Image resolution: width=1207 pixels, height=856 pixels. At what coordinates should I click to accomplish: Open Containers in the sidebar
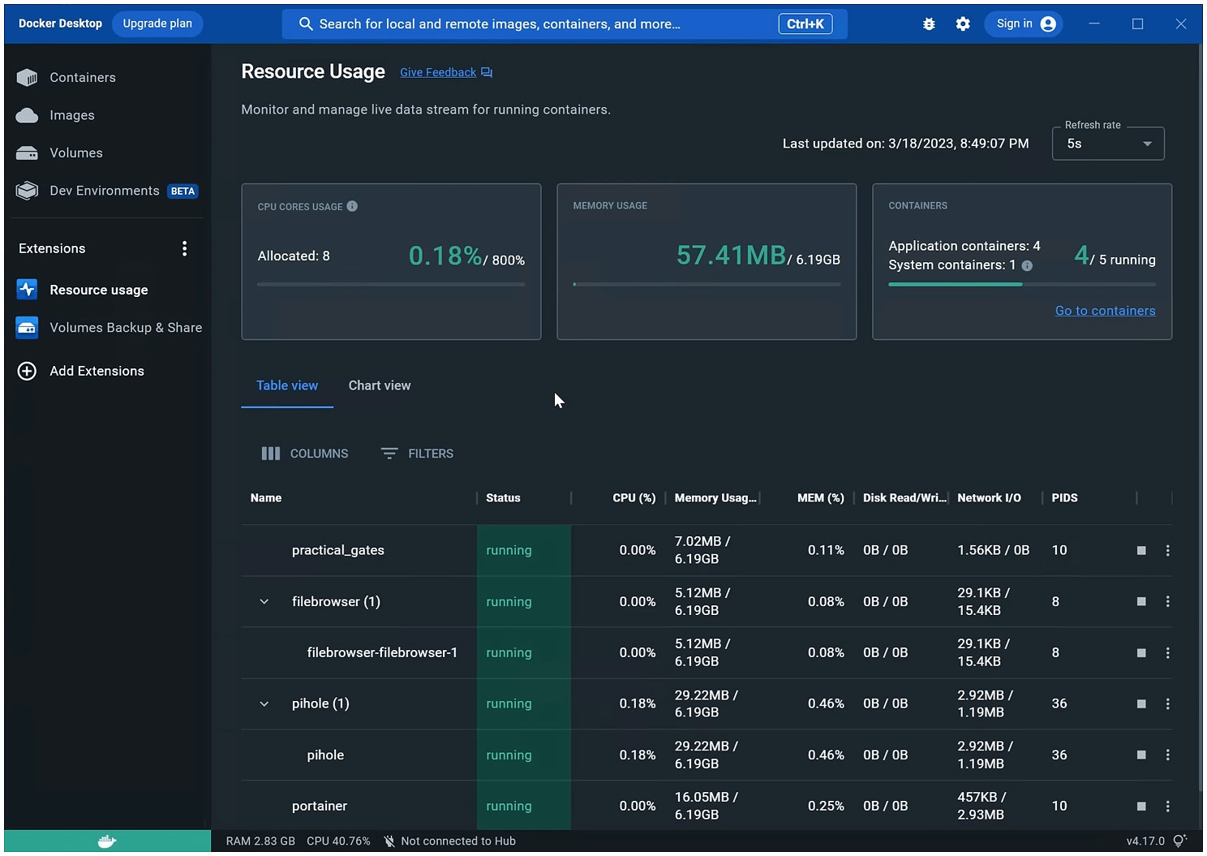tap(83, 77)
